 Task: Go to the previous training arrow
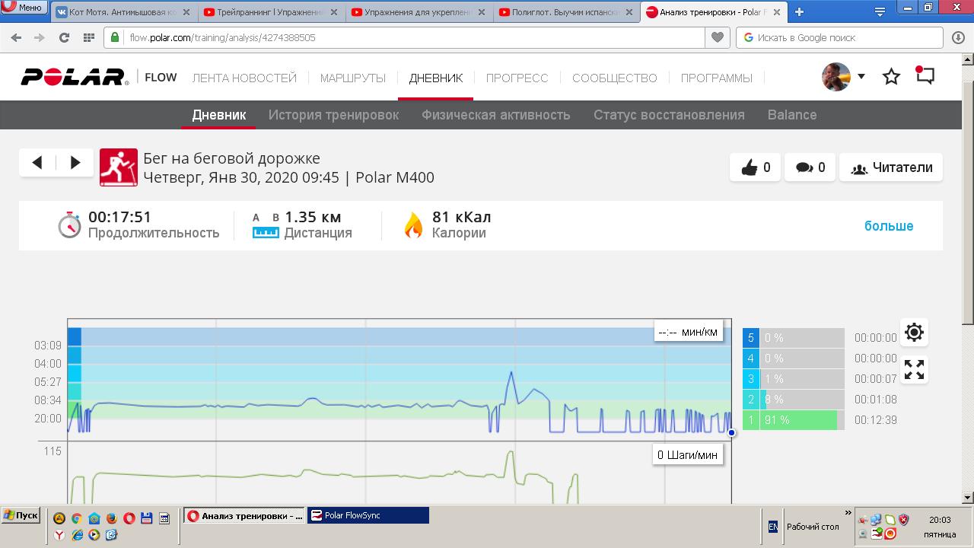coord(37,162)
